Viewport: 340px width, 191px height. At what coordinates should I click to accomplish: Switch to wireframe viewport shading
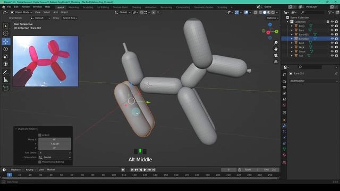261,12
